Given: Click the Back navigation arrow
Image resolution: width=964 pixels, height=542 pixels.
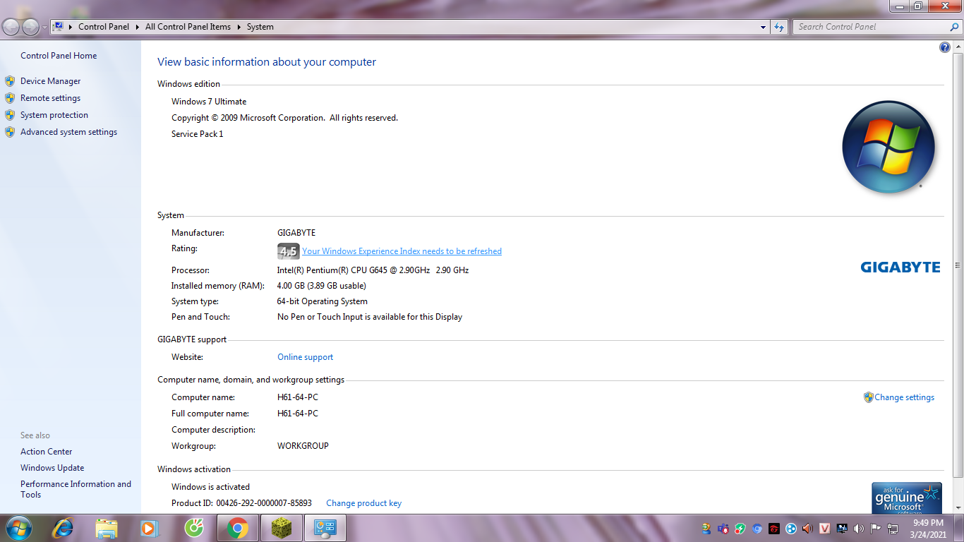Looking at the screenshot, I should [x=11, y=27].
